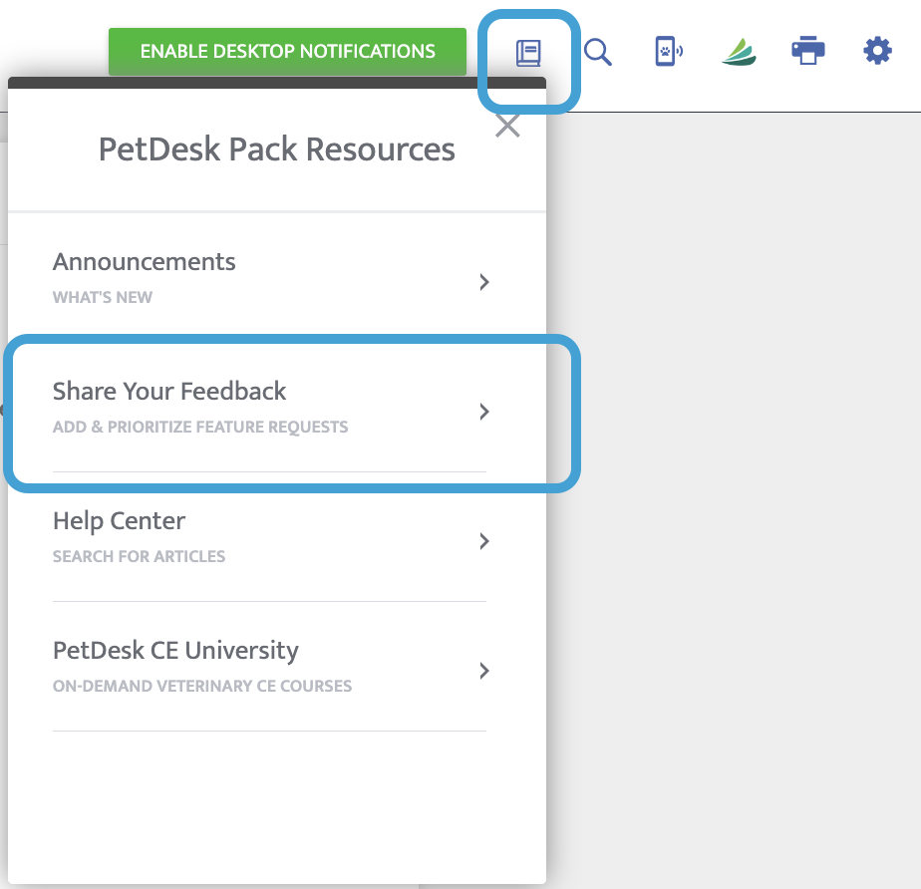Click the magnifying glass search icon
The height and width of the screenshot is (889, 921).
click(x=598, y=52)
